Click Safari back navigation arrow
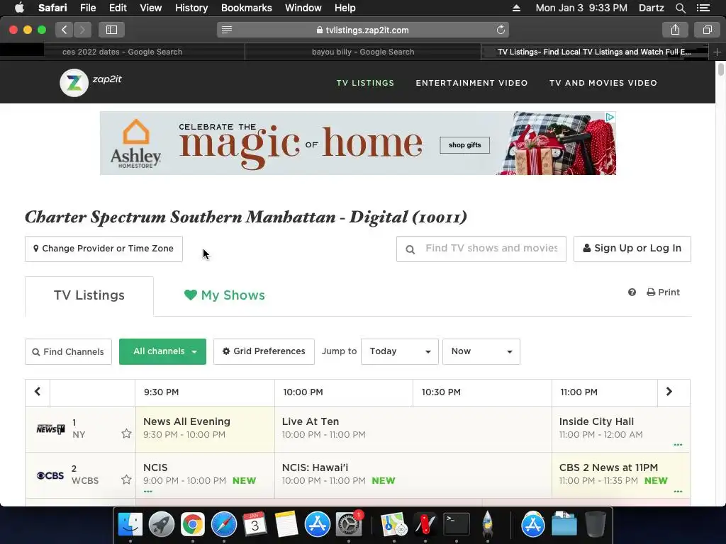The image size is (726, 544). click(x=64, y=30)
